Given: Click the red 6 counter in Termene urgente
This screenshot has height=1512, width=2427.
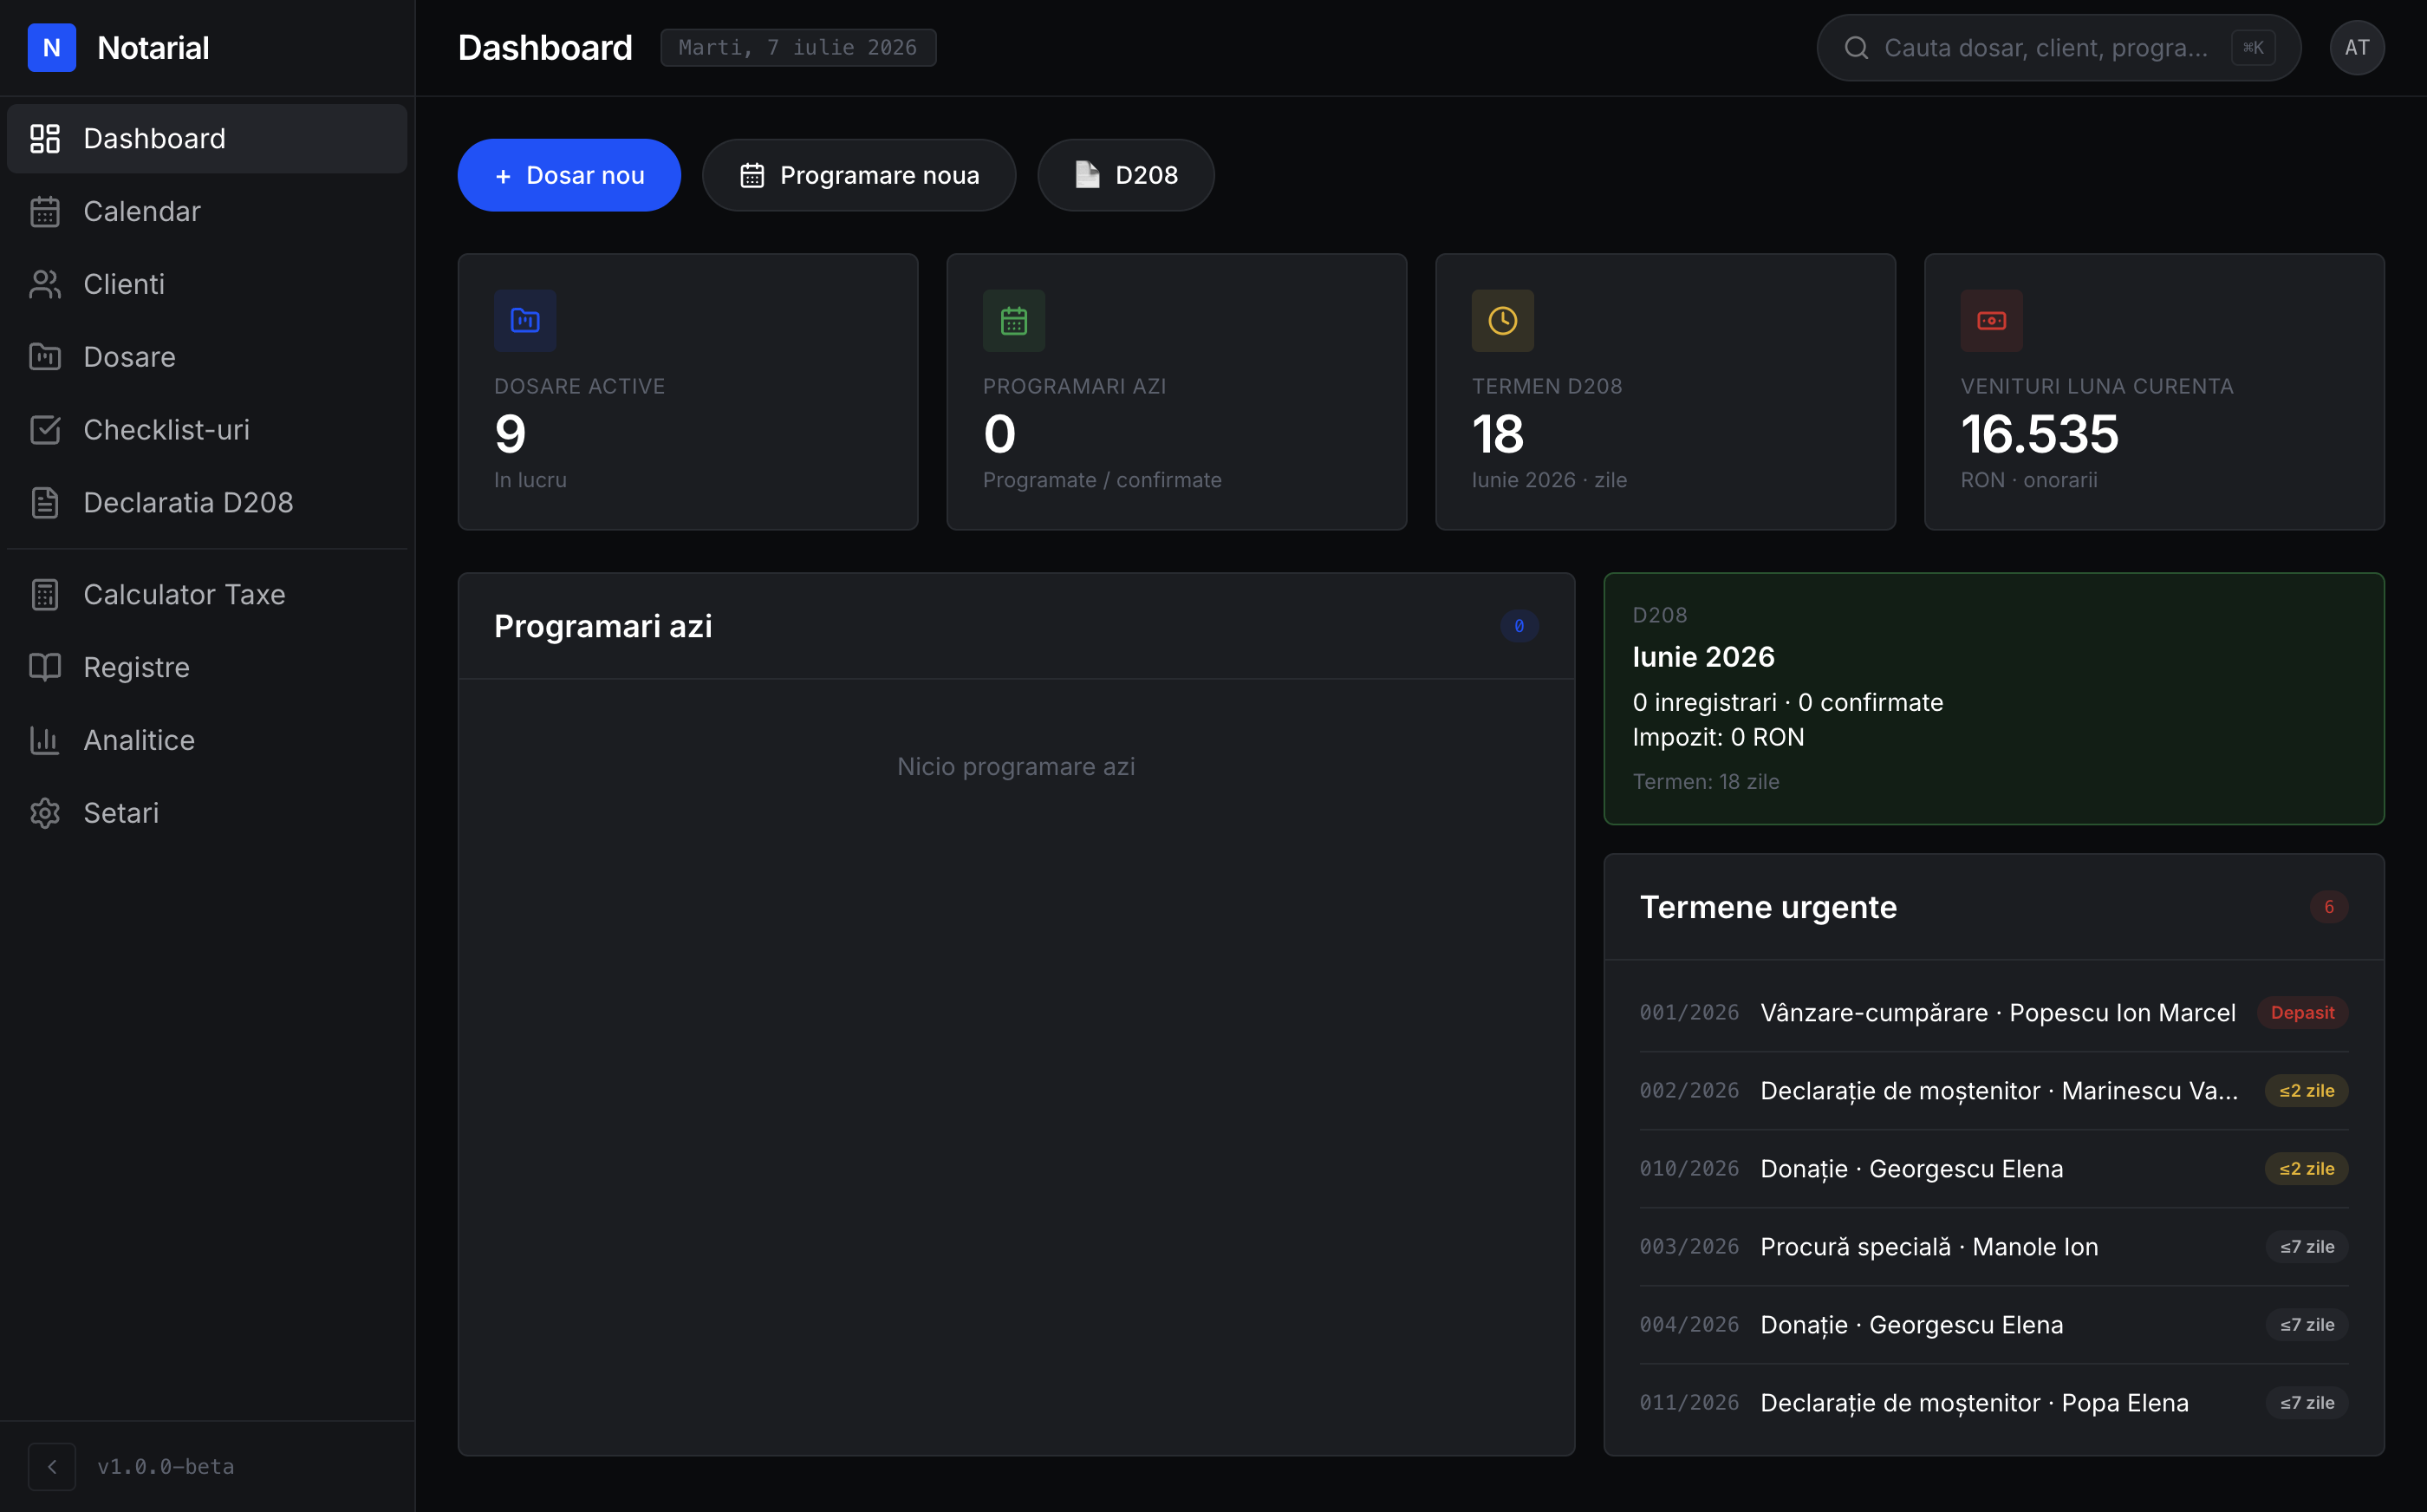Looking at the screenshot, I should click(2328, 907).
